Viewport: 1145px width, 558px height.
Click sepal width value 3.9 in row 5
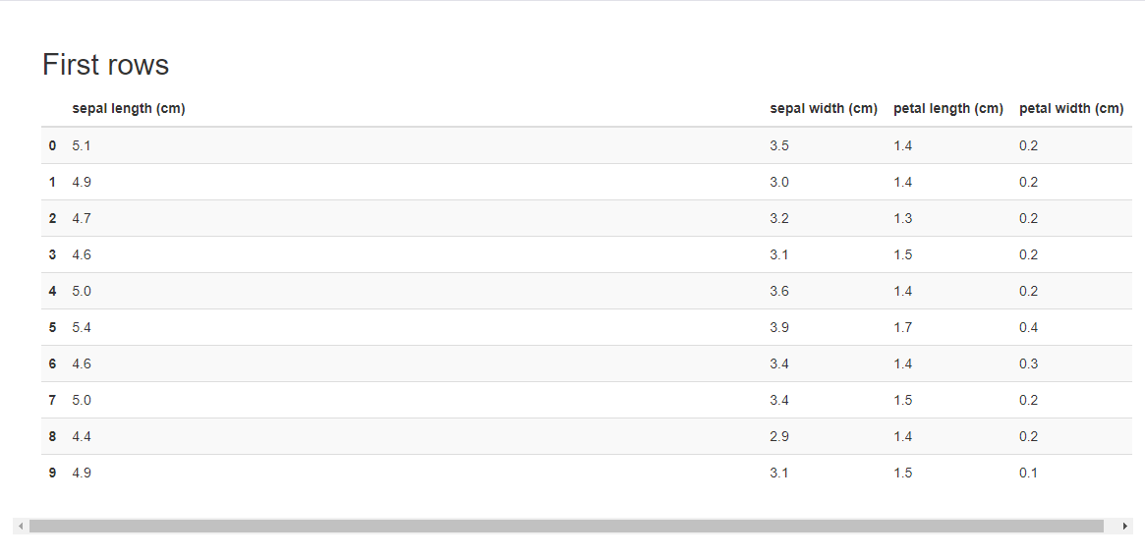pyautogui.click(x=779, y=327)
